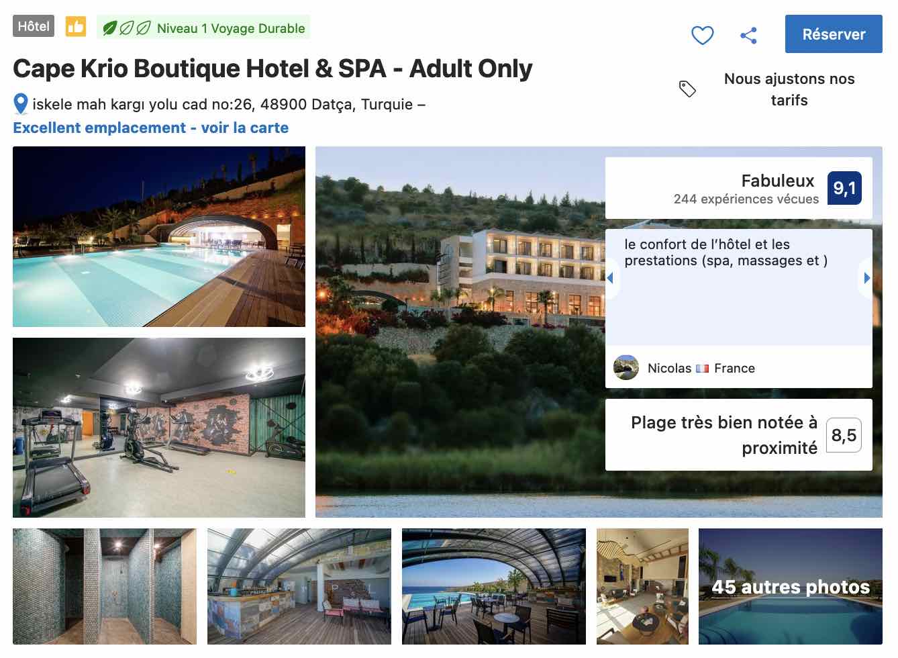Click the 8,5 beach rating badge
The height and width of the screenshot is (658, 898).
(844, 436)
